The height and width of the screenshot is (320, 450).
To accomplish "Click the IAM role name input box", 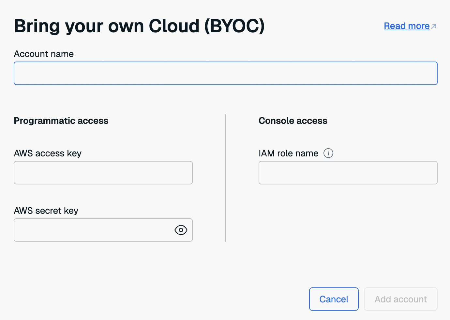I will [348, 173].
